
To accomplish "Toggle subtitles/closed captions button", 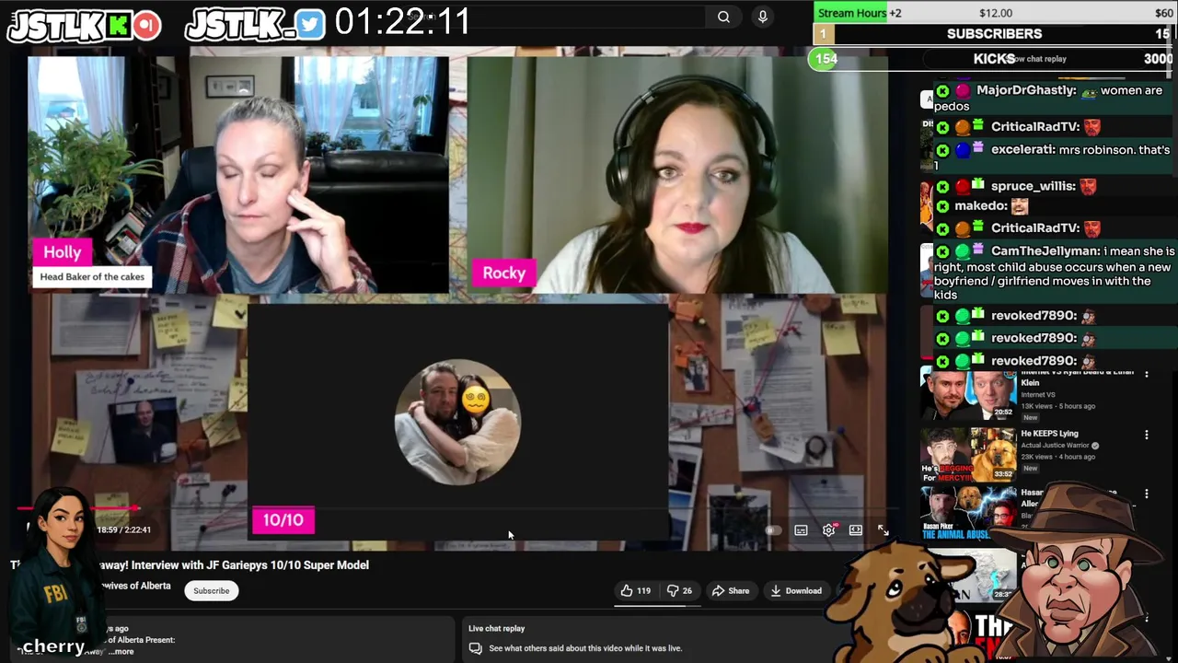I will [x=801, y=530].
